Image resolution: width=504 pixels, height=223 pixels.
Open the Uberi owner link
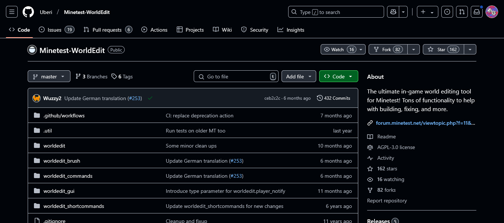[x=46, y=12]
